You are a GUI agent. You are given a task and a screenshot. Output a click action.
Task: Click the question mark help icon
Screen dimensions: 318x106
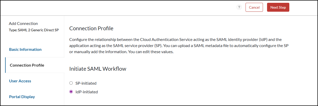(x=239, y=7)
